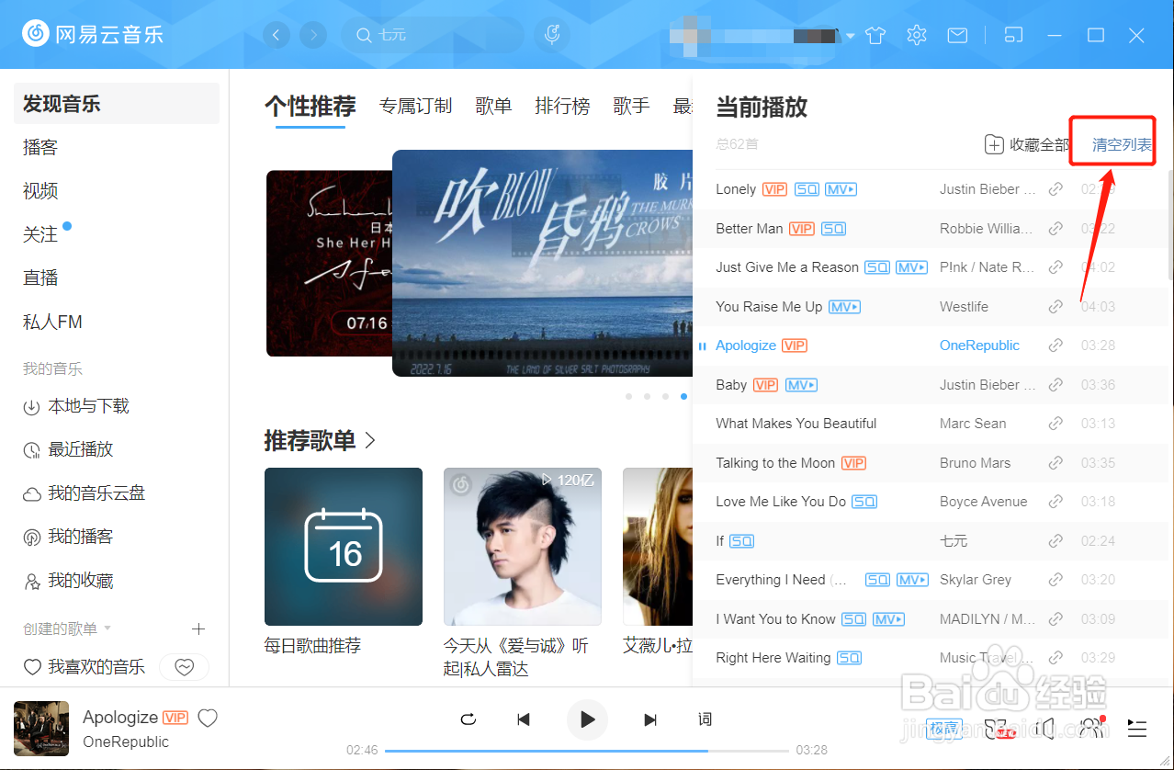Open the message envelope inbox
Viewport: 1174px width, 770px height.
957,34
